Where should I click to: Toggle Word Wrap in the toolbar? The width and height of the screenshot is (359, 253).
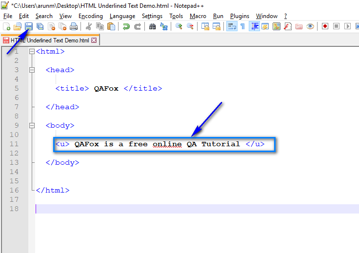(232, 26)
